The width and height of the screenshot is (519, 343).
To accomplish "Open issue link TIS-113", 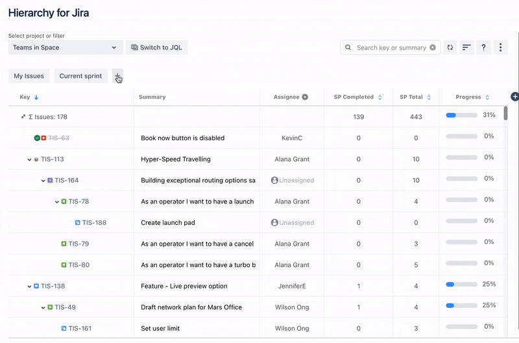I will (x=53, y=159).
